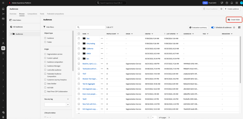Click info icon next to Schedule all audiences
Screen dimensions: 243x119
point(234,28)
